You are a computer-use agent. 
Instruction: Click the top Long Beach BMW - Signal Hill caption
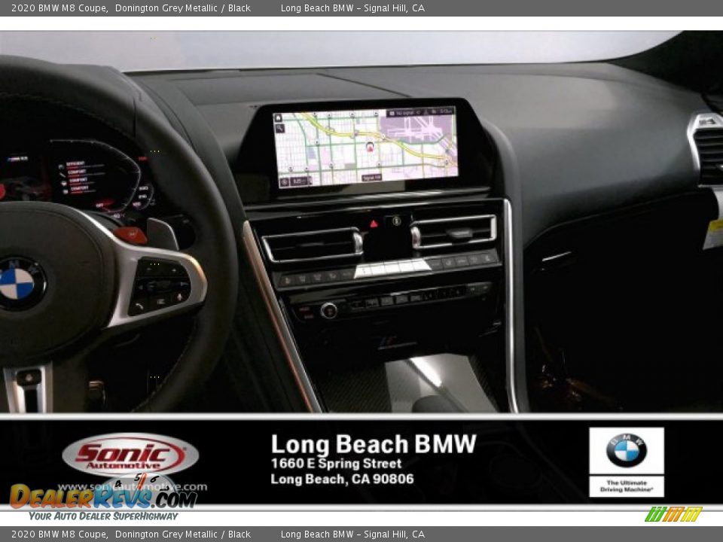(x=352, y=8)
